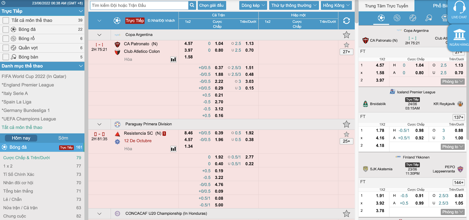Image resolution: width=469 pixels, height=220 pixels.
Task: Click the Tìm kiếm Đội hoặc Trận Đấu field
Action: [x=139, y=5]
